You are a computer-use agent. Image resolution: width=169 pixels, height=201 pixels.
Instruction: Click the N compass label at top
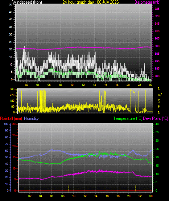click(159, 89)
